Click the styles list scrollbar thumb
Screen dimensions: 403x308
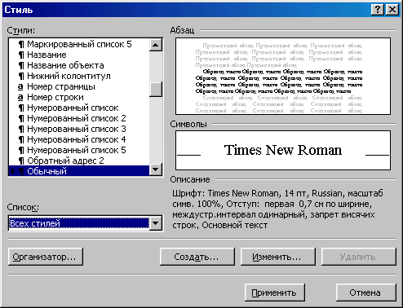[x=156, y=90]
